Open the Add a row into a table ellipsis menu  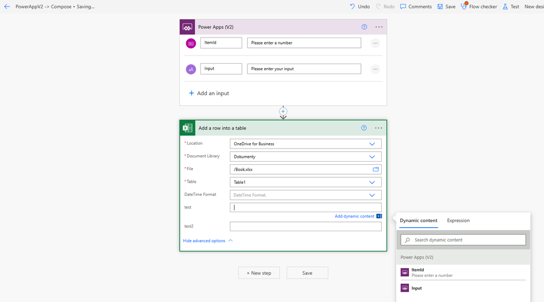378,128
